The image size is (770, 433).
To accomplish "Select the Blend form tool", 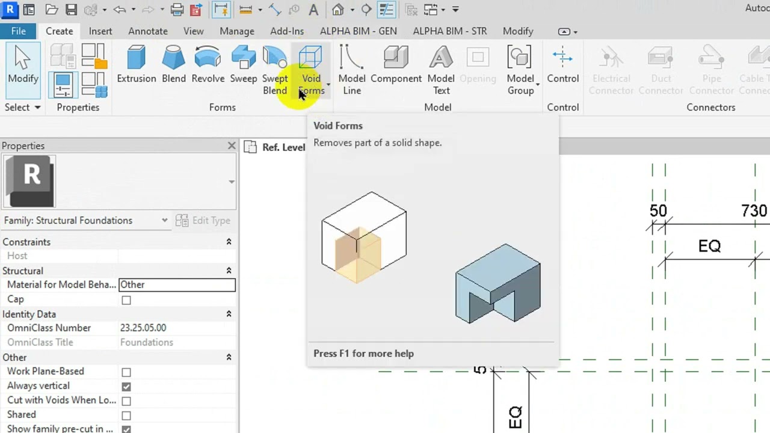I will coord(173,65).
